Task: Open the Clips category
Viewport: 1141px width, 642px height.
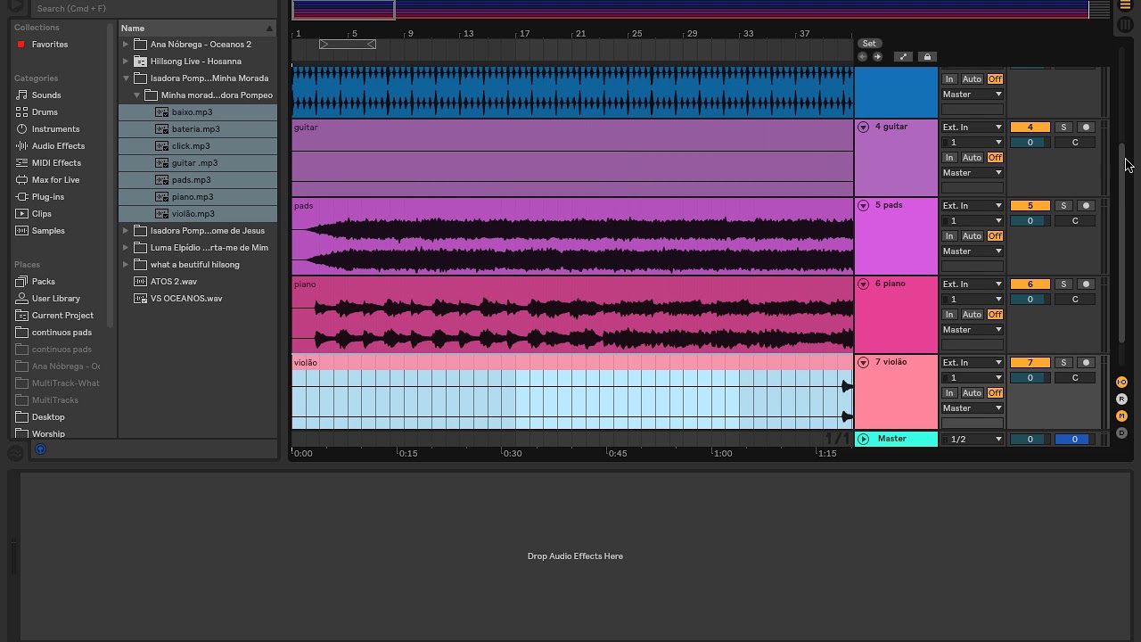Action: point(41,214)
